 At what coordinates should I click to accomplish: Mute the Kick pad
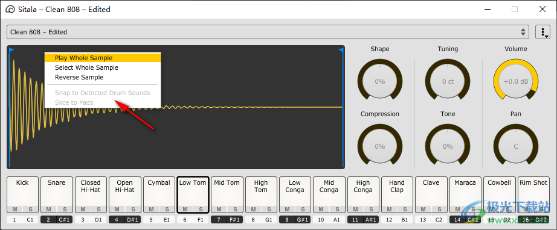(x=14, y=209)
